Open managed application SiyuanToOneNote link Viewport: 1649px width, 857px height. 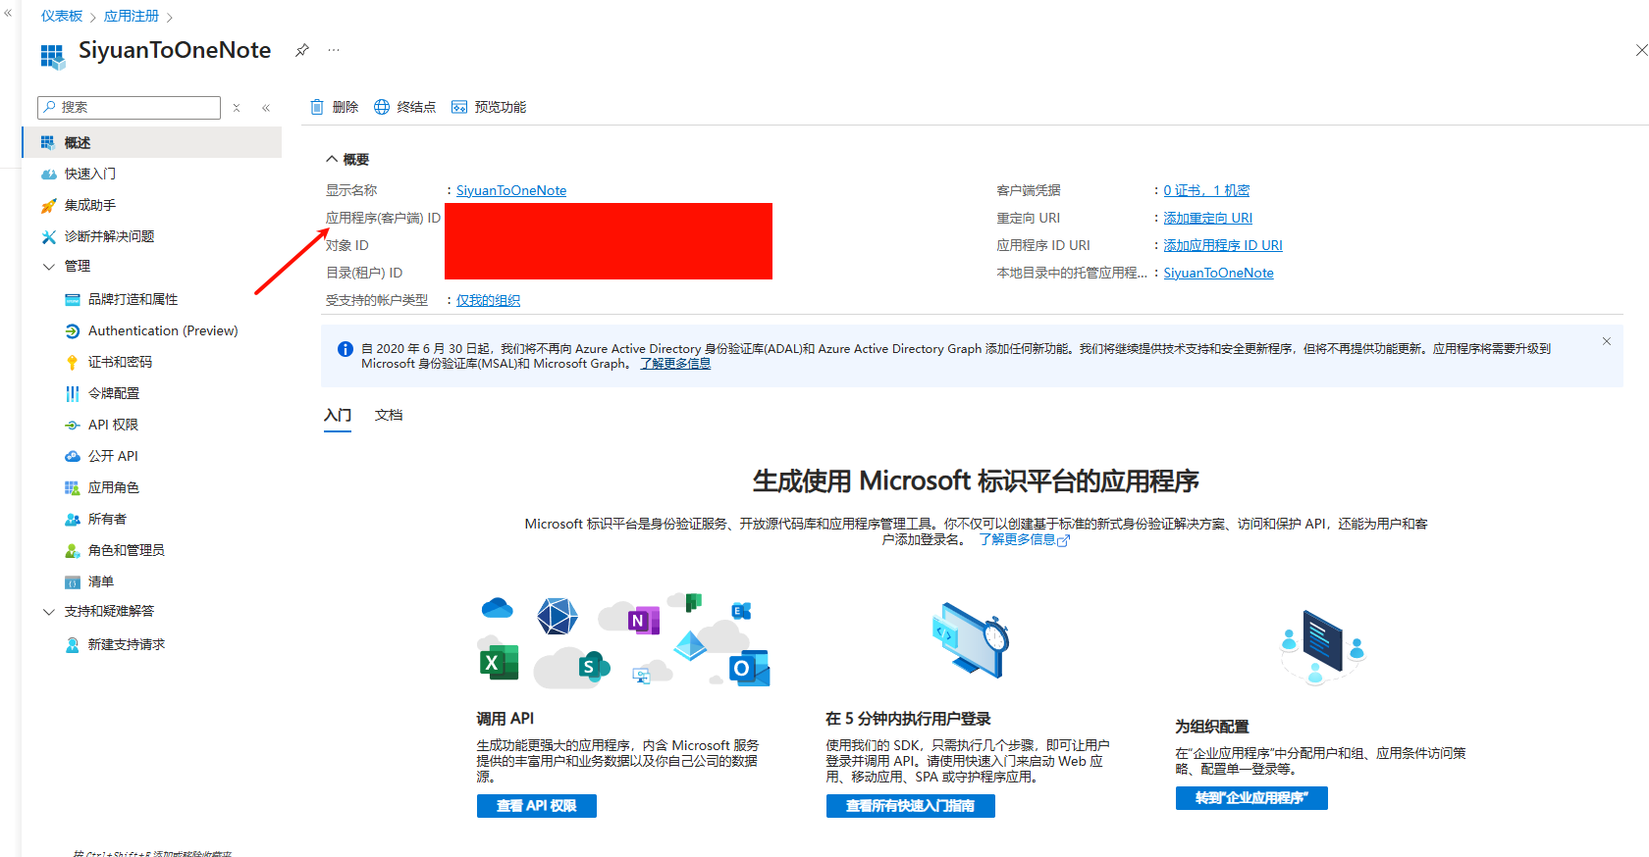[1218, 273]
